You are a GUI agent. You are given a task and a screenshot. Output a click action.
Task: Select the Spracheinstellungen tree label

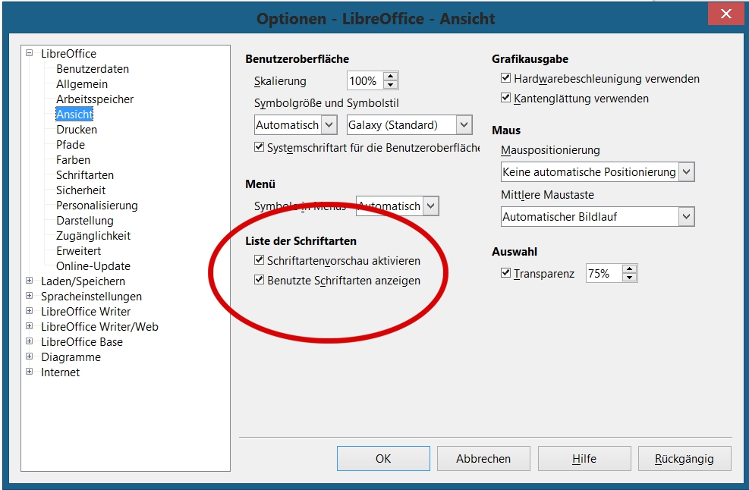[x=91, y=296]
